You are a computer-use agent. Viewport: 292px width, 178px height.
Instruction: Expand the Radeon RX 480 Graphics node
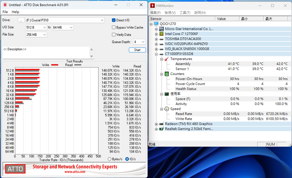click(156, 124)
